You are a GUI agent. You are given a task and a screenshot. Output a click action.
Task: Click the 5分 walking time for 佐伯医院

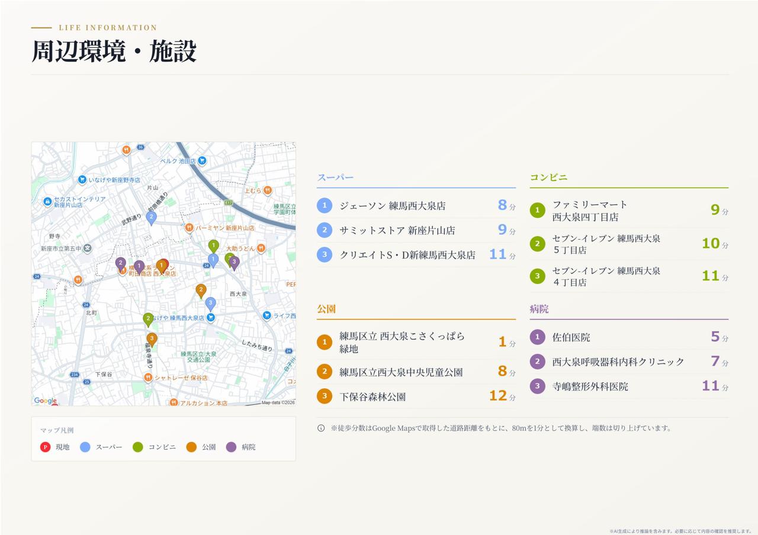(720, 337)
